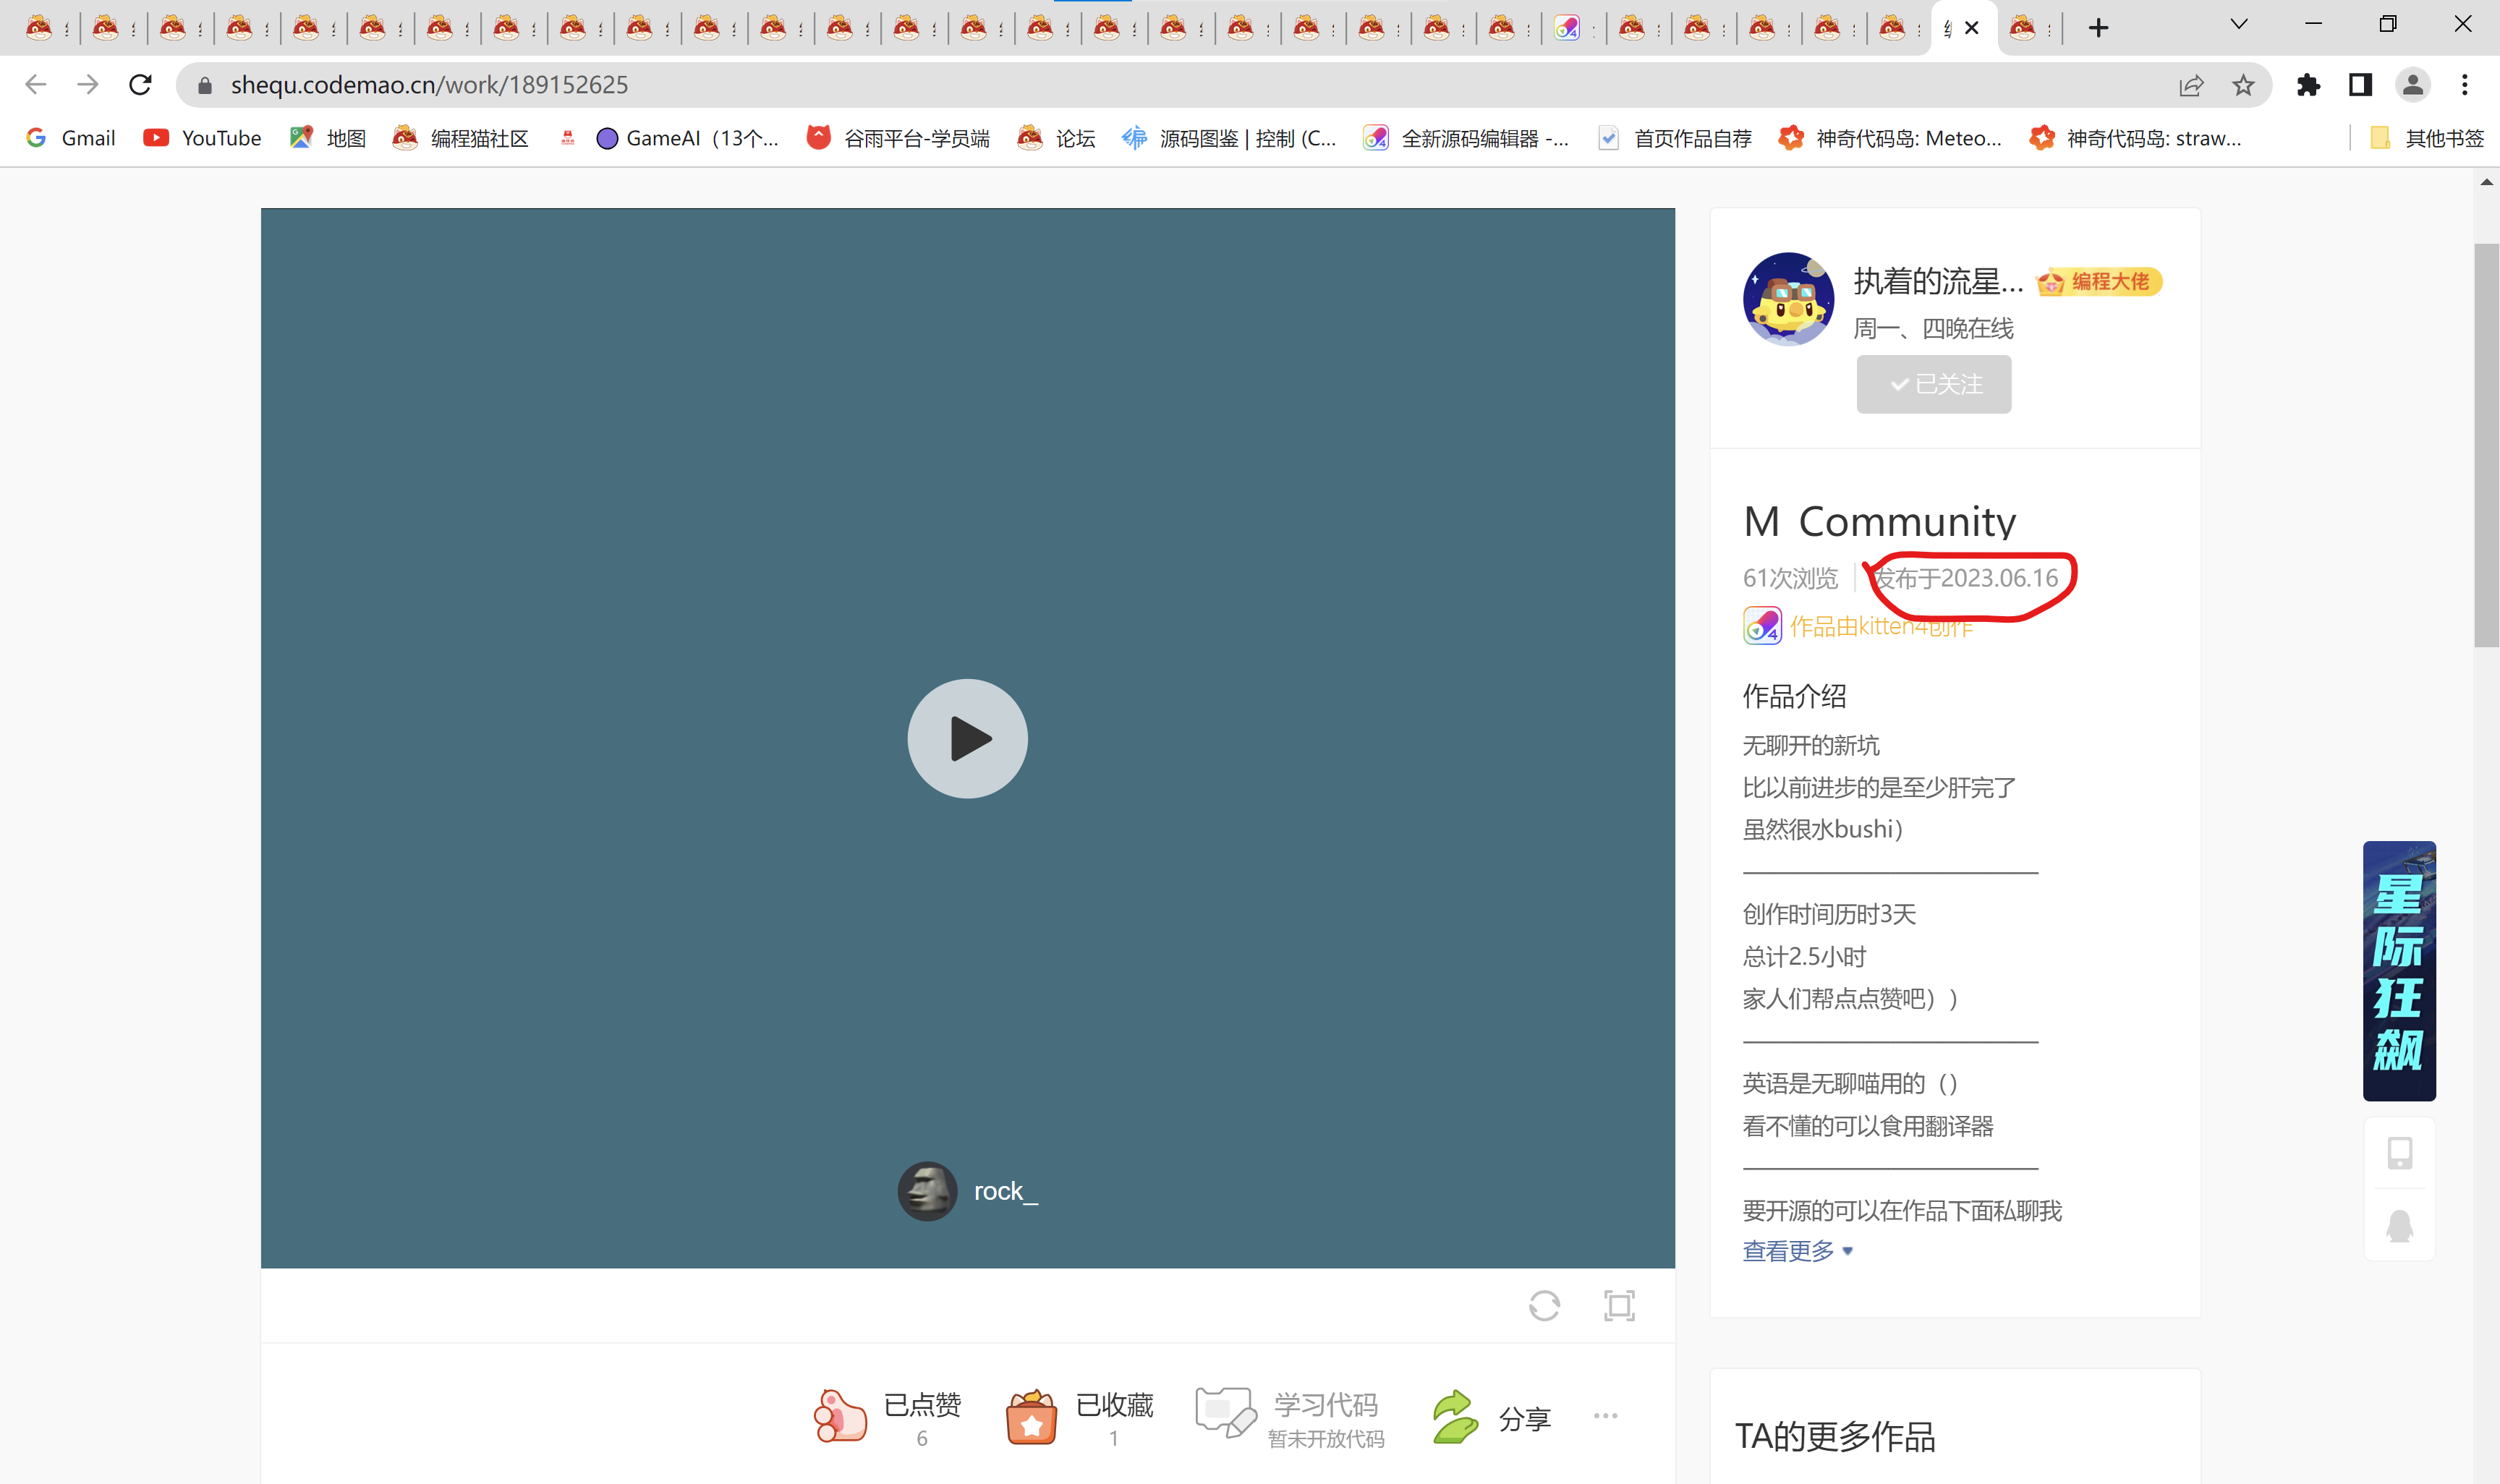Screen dimensions: 2500x1484
Task: Go back to the previous page
Action: [36, 85]
